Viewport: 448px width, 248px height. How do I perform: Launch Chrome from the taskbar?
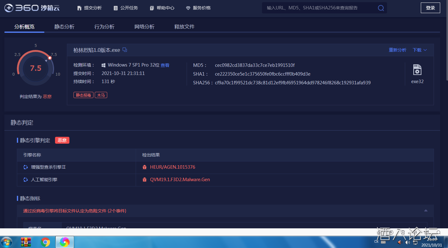pyautogui.click(x=45, y=242)
